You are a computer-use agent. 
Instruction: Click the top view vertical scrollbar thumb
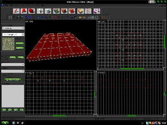165,41
